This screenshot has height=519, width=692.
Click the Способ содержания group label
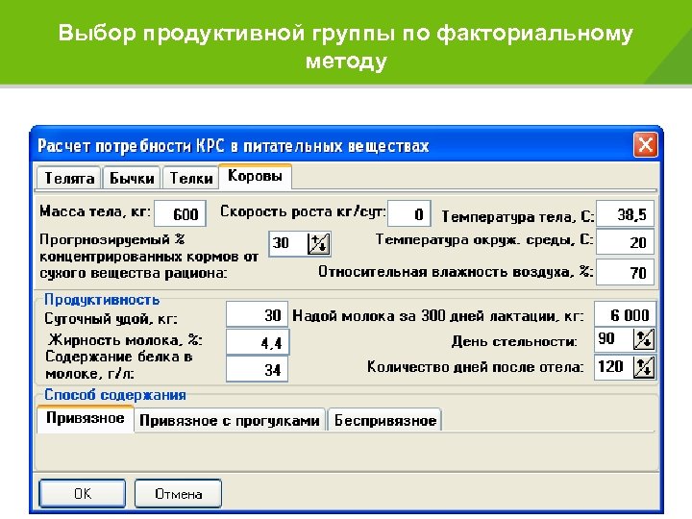point(115,395)
